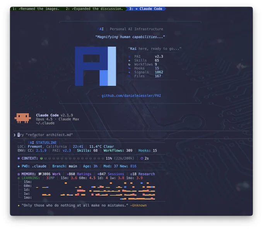Click 'Opus 4.5 · Claude Max' model line
Screen dimensions: 263x229
(x=58, y=119)
